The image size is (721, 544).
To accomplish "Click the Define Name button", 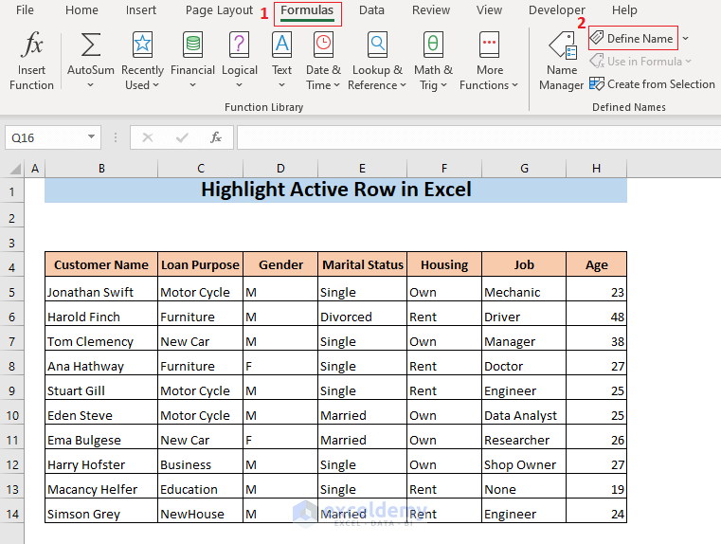I will 632,39.
